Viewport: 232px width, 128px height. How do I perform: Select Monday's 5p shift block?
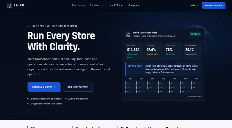pyautogui.click(x=130, y=91)
